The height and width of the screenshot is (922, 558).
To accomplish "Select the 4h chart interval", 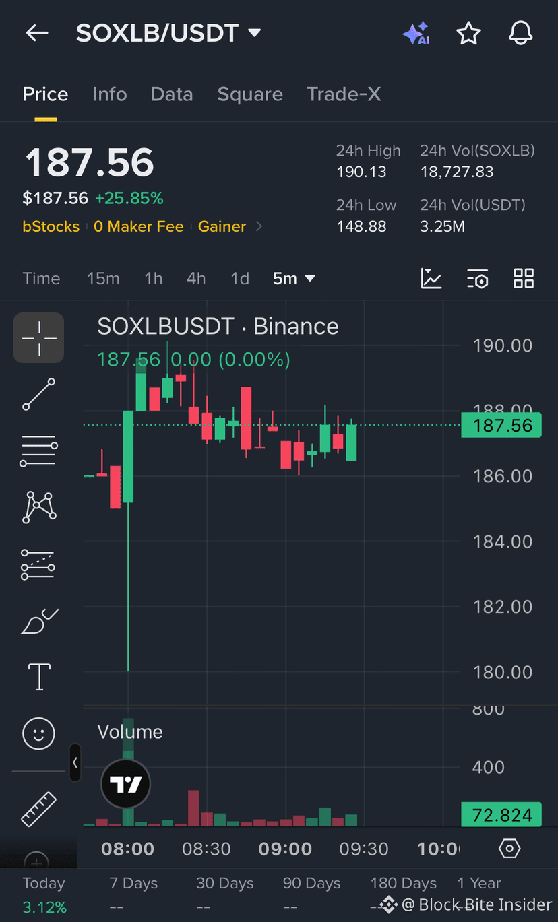I will (196, 278).
